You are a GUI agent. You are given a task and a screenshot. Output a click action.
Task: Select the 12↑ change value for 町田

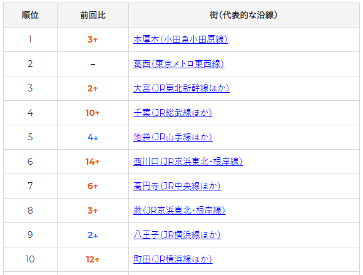click(x=93, y=259)
